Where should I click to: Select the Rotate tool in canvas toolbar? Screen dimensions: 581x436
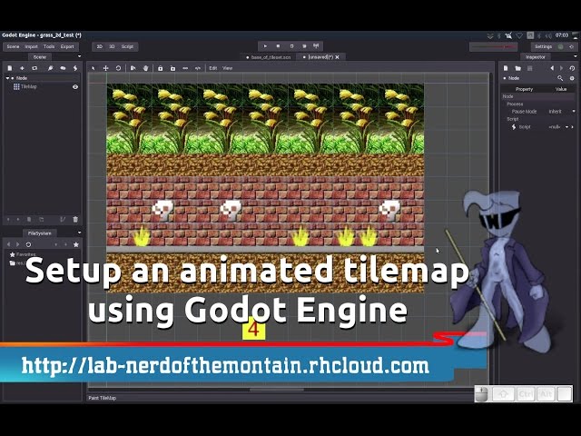click(x=118, y=68)
